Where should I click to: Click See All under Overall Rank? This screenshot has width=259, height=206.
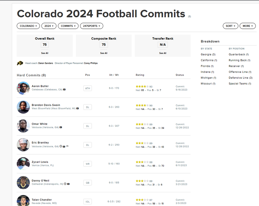point(45,53)
